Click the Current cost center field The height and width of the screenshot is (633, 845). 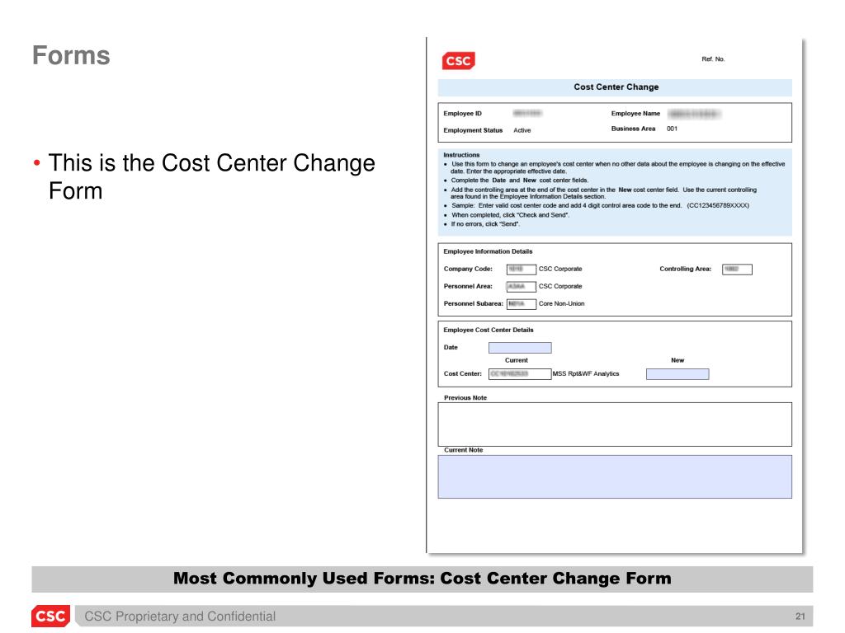(x=520, y=374)
